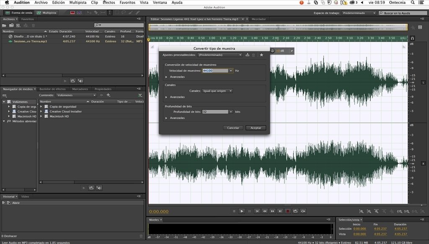Switch to Forma de onda view

point(19,13)
